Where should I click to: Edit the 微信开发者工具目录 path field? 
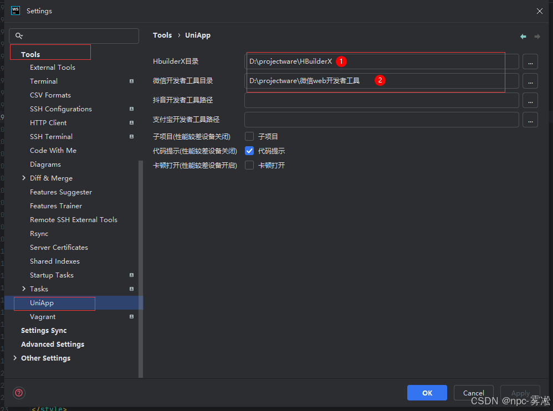[382, 81]
